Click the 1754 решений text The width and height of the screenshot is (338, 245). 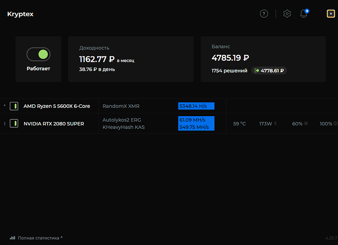pyautogui.click(x=230, y=71)
